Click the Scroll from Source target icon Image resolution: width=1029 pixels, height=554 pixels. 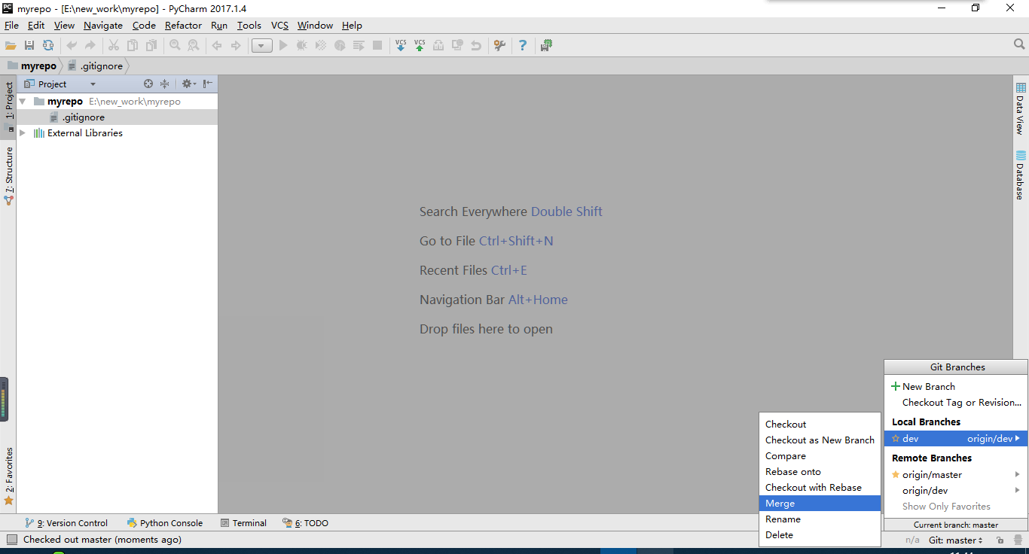[x=148, y=84]
